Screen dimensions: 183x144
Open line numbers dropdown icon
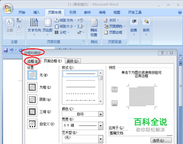pos(81,26)
